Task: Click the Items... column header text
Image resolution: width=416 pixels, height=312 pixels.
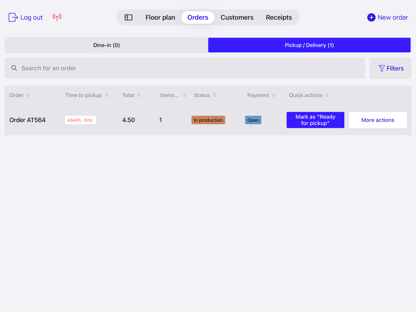Action: pos(169,95)
